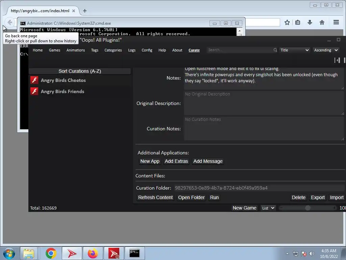
Task: Open the Logs tab
Action: pyautogui.click(x=132, y=50)
